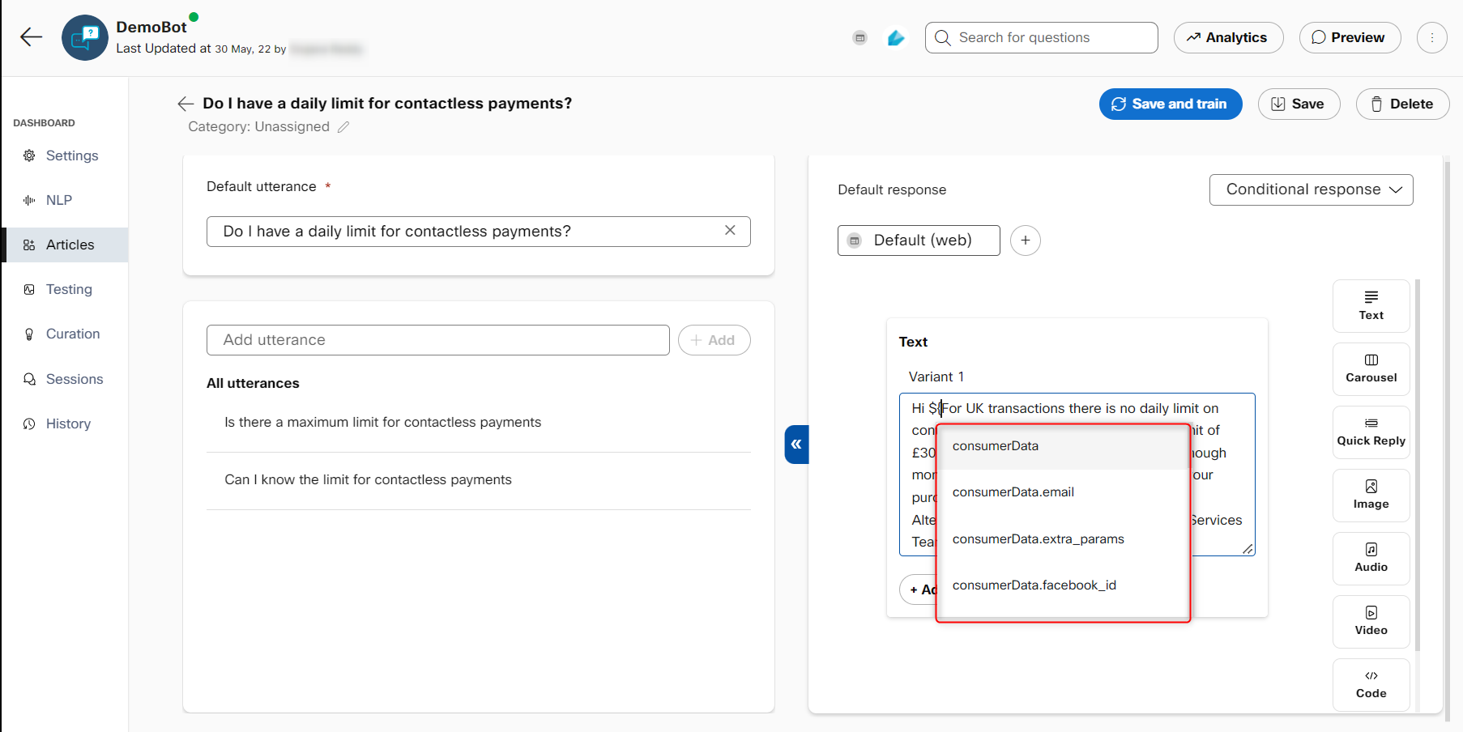Image resolution: width=1463 pixels, height=732 pixels.
Task: Open the bot Preview
Action: (x=1350, y=37)
